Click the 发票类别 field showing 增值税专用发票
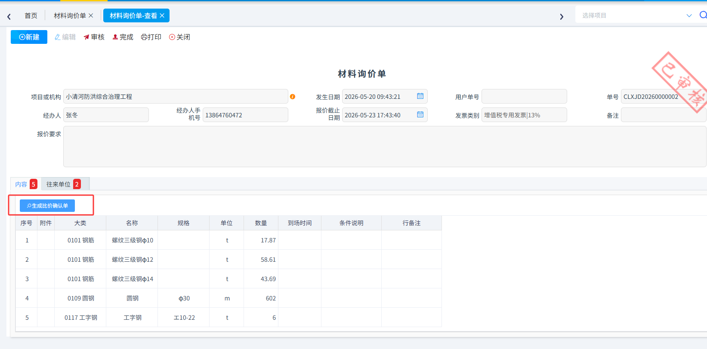707x349 pixels. click(x=524, y=115)
